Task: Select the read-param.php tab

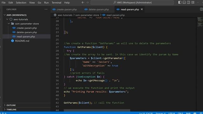Action: point(130,9)
